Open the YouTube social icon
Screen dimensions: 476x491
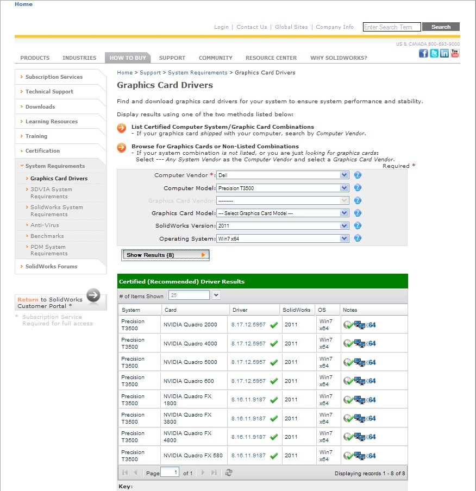point(455,53)
